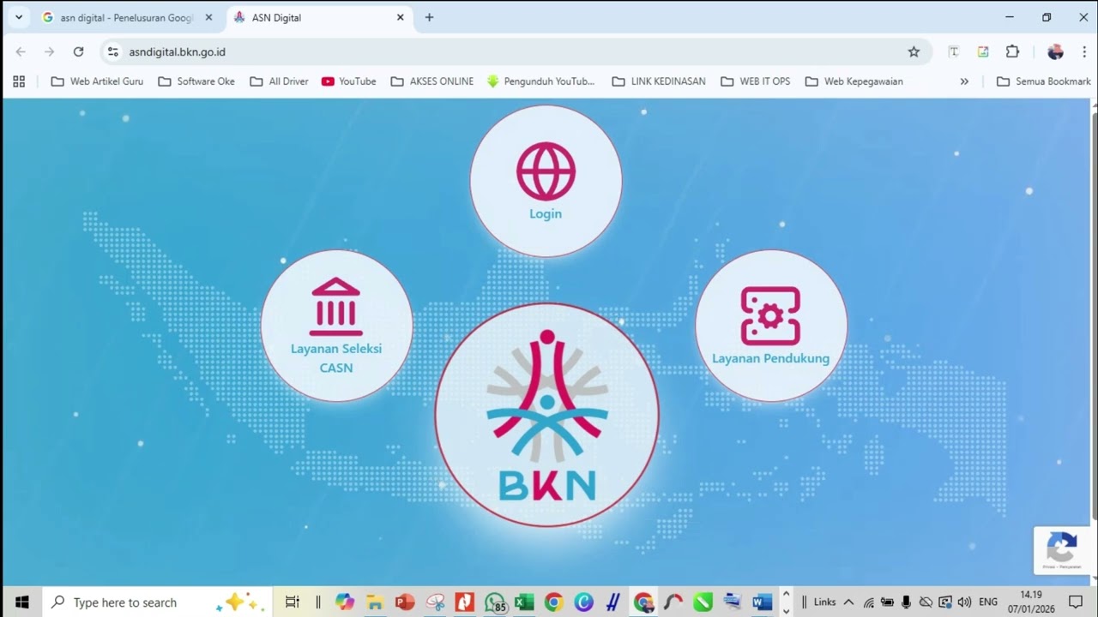Viewport: 1098px width, 617px height.
Task: Click the reCAPTCHA badge
Action: (1062, 550)
